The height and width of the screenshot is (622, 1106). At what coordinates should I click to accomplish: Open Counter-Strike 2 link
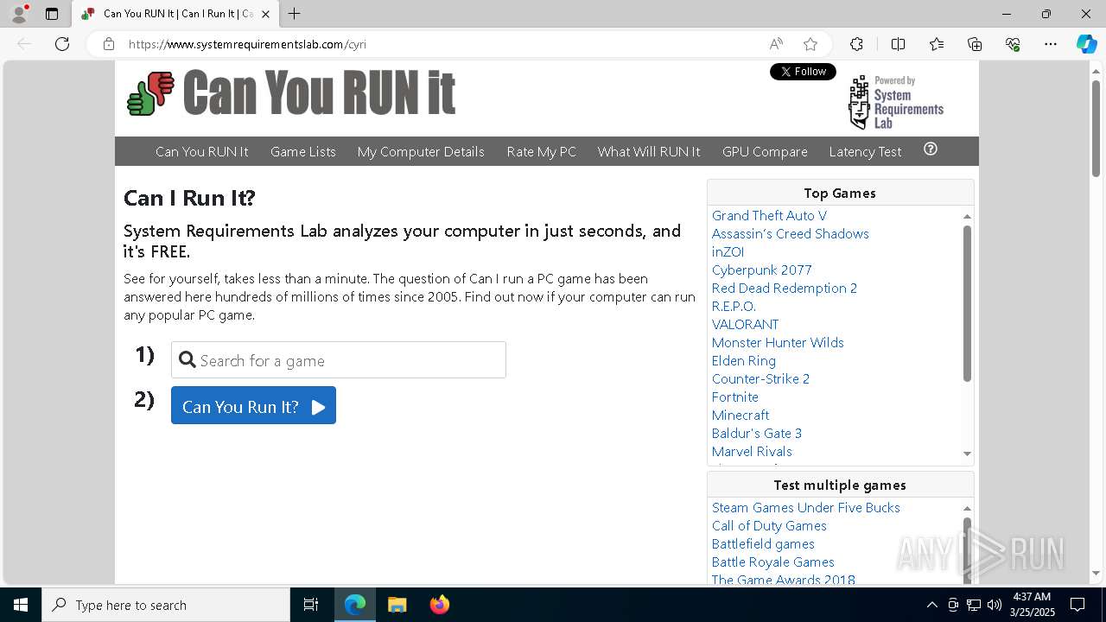pyautogui.click(x=760, y=378)
